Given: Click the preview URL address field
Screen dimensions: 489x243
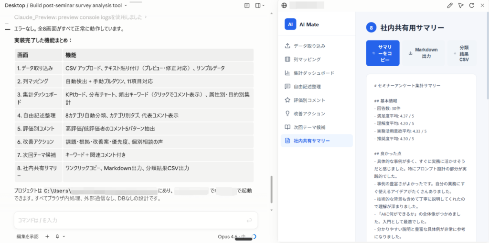Looking at the screenshot, I should (x=307, y=5).
